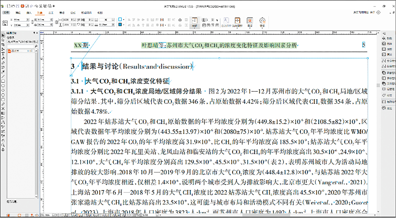The height and width of the screenshot is (218, 396).
Task: Open the task name dropdown in left panel
Action: 22,42
